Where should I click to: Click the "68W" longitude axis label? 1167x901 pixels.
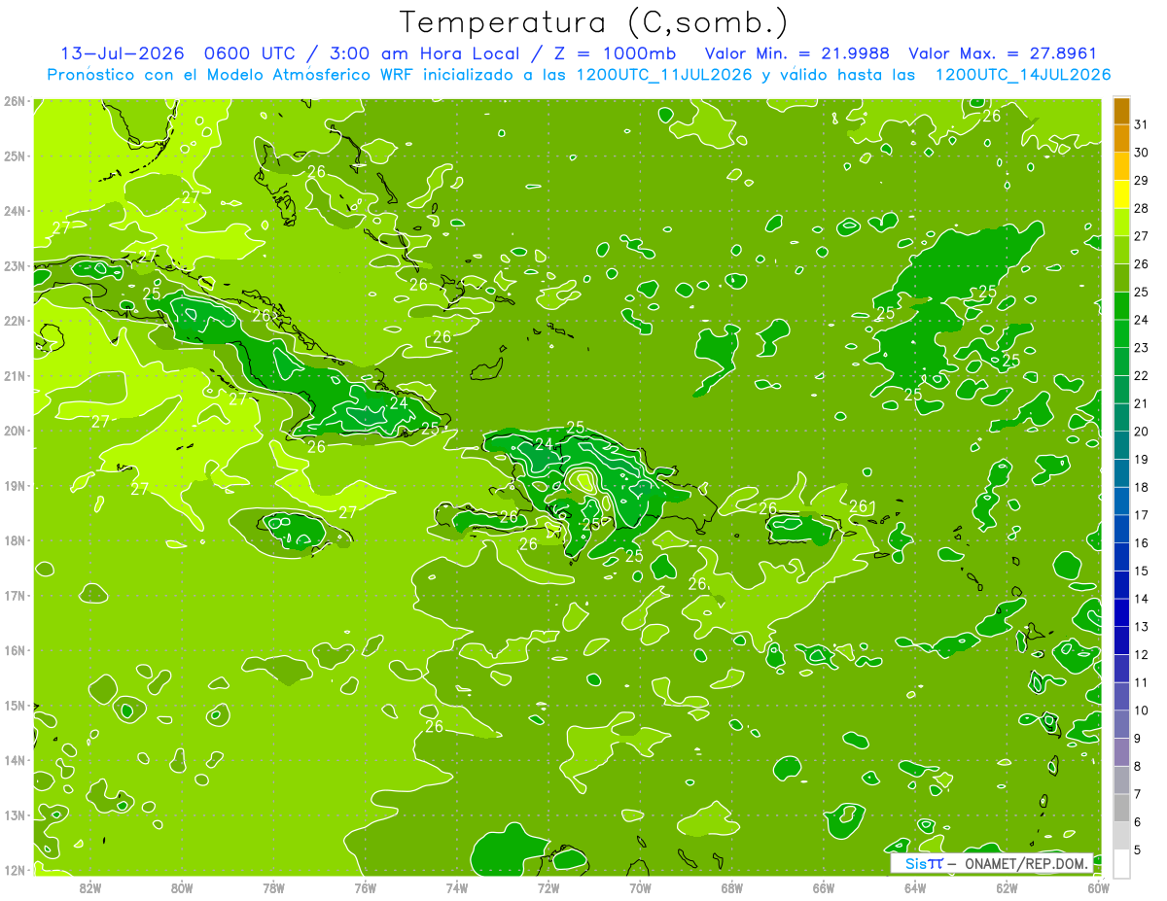pos(731,886)
